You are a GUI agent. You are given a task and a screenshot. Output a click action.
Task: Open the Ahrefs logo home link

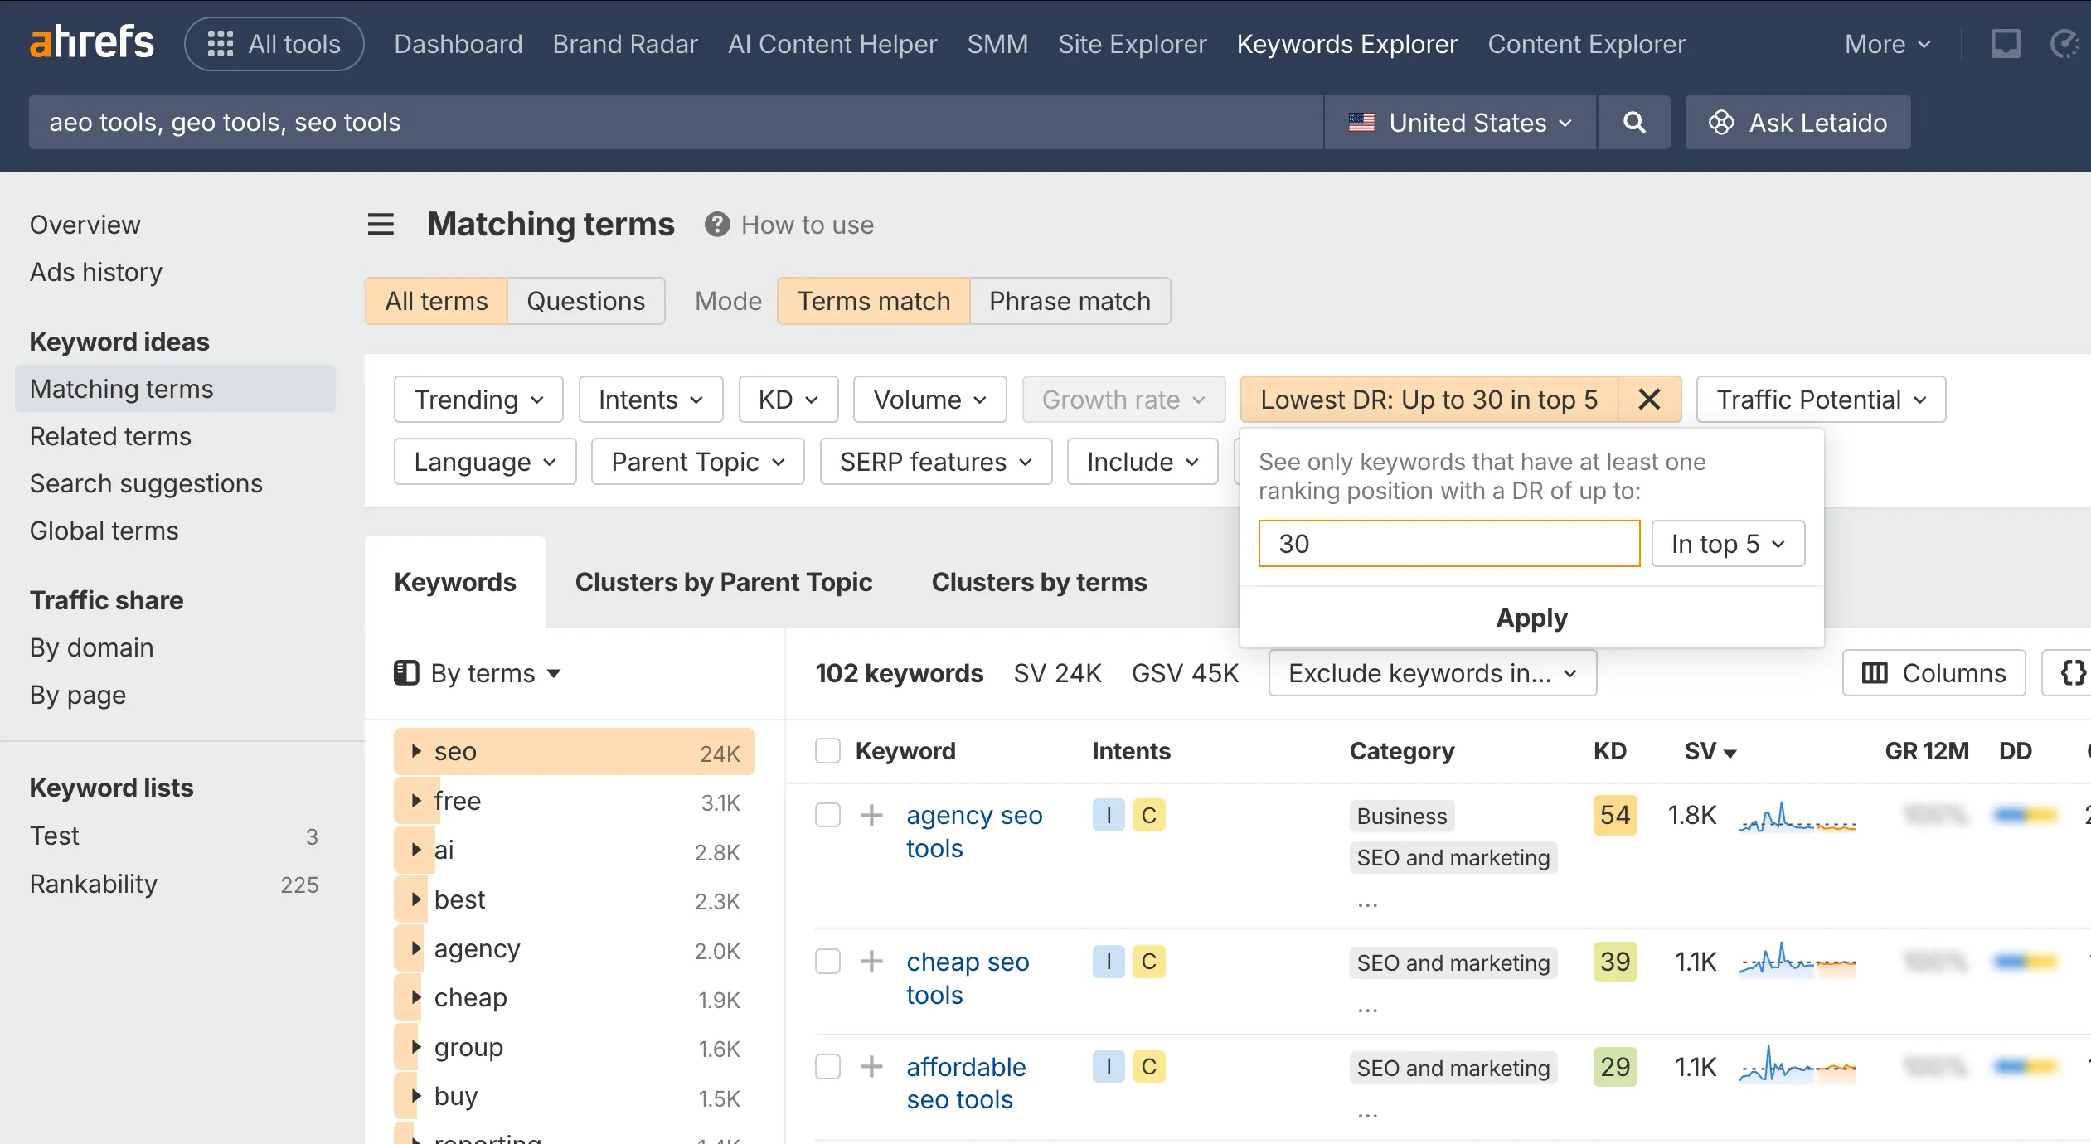pos(92,43)
